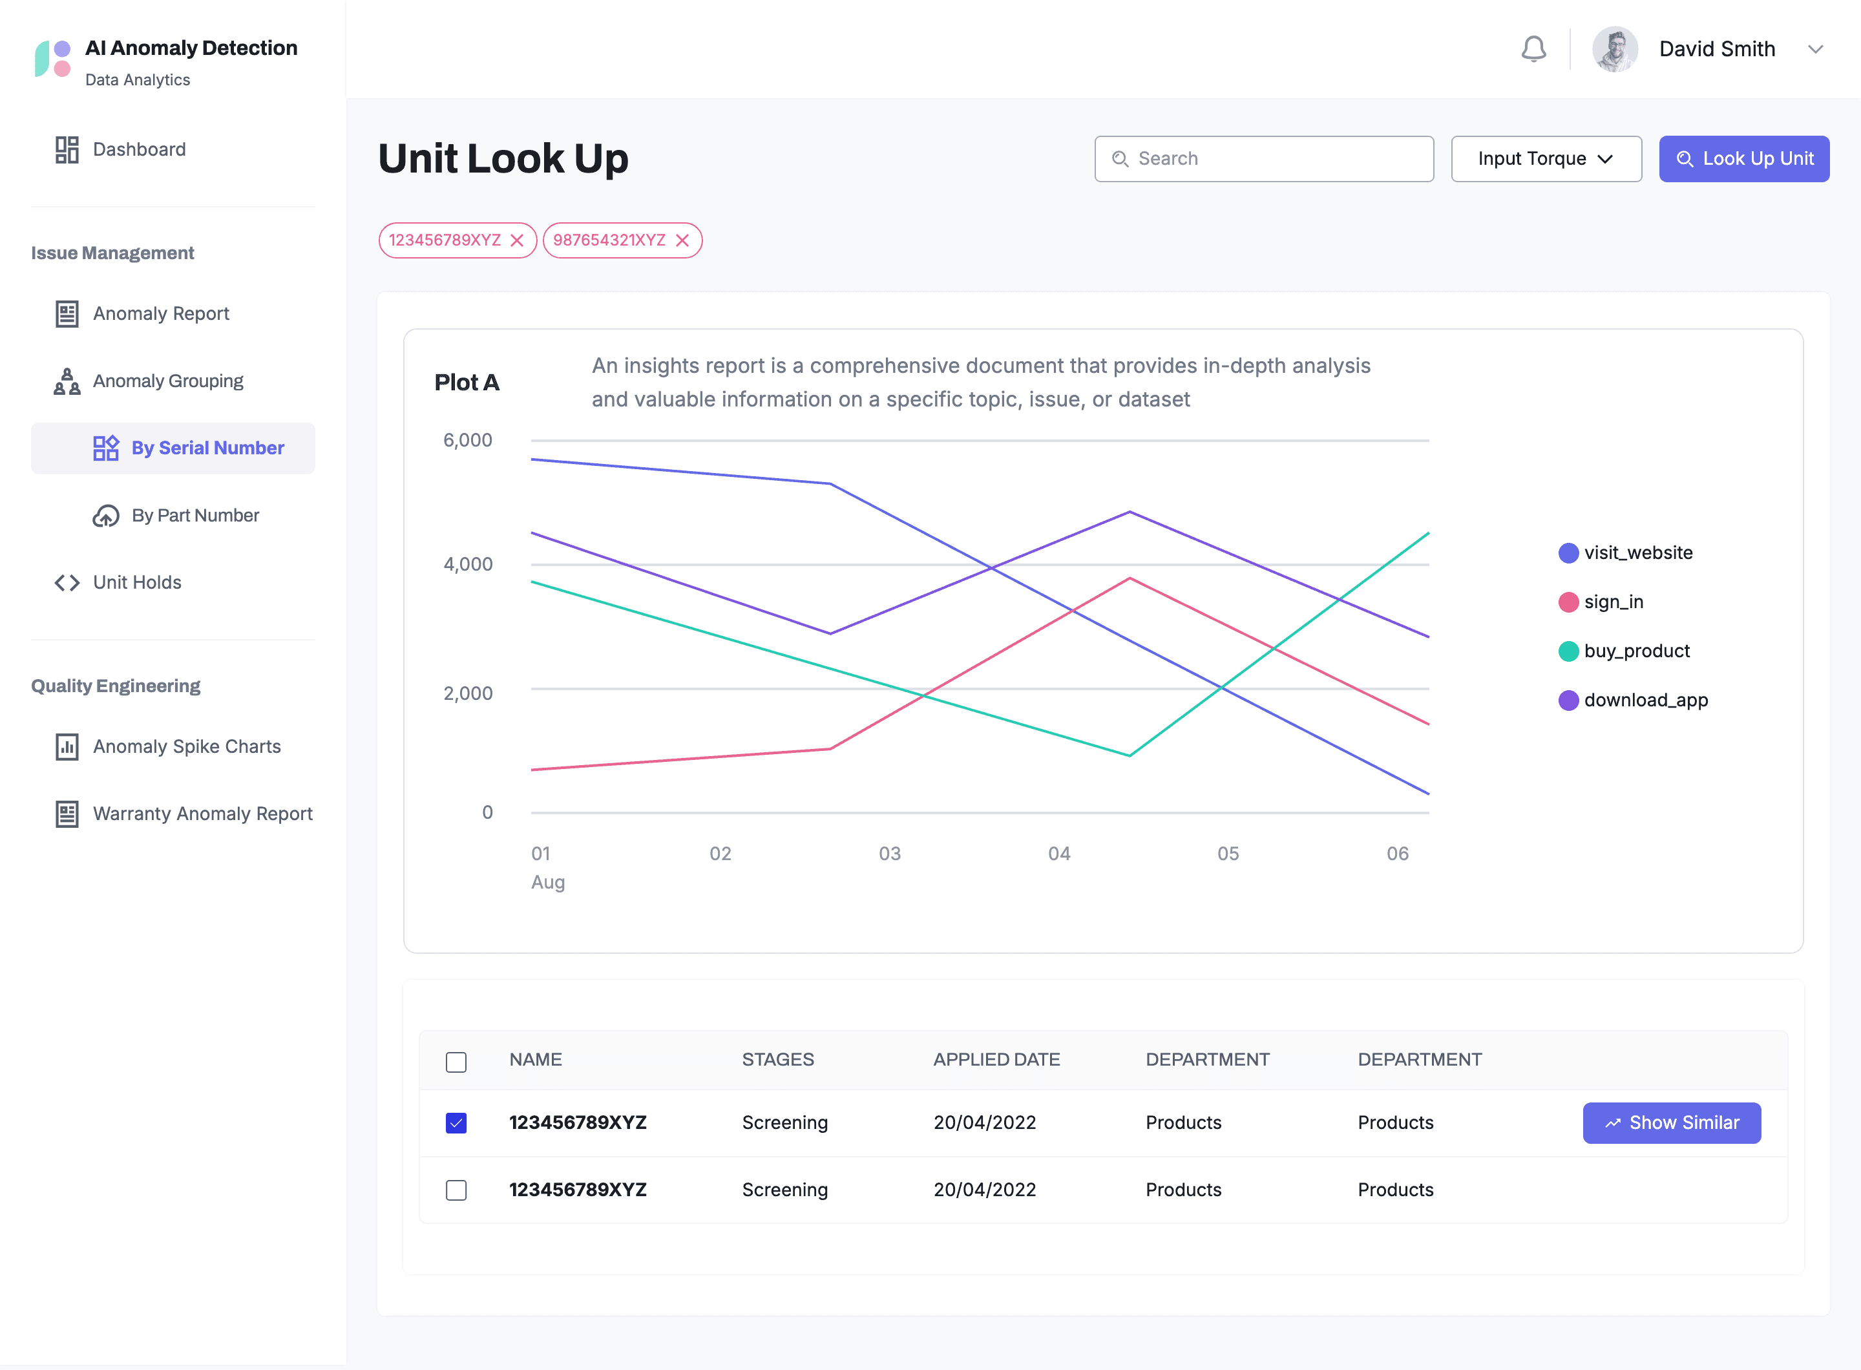The image size is (1861, 1370).
Task: Click the By Part Number cloud icon
Action: pos(105,516)
